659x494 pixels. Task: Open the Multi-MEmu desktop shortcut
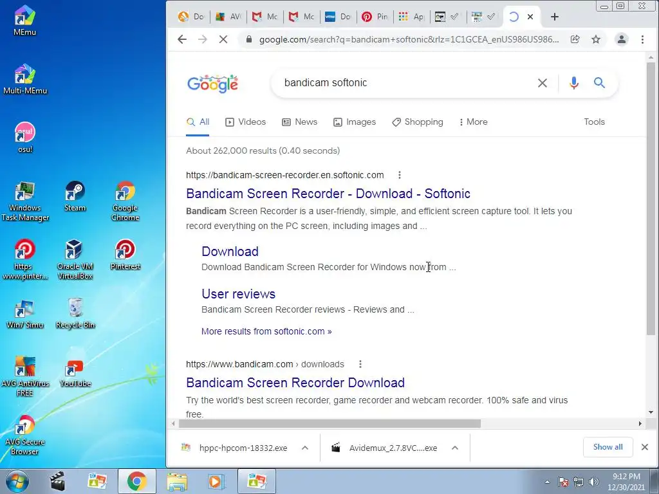tap(25, 80)
